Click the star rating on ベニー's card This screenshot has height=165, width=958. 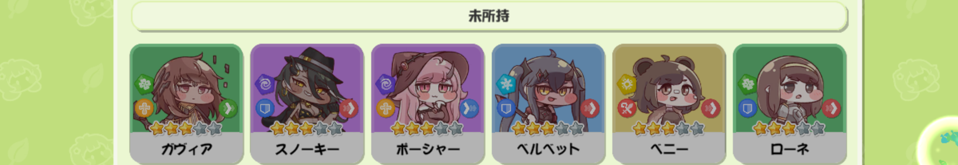669,128
